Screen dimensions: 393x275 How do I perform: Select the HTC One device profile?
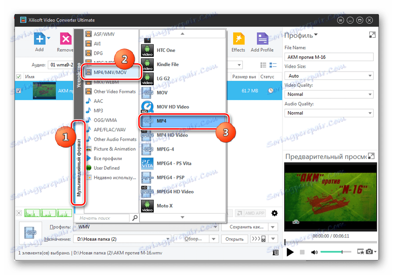(x=183, y=51)
